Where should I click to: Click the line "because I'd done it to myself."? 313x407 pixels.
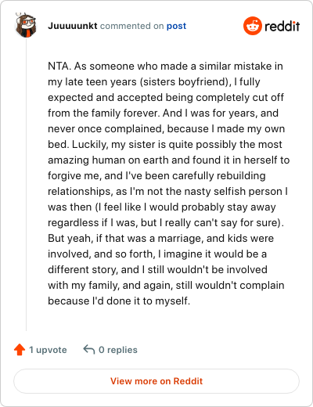tap(119, 301)
